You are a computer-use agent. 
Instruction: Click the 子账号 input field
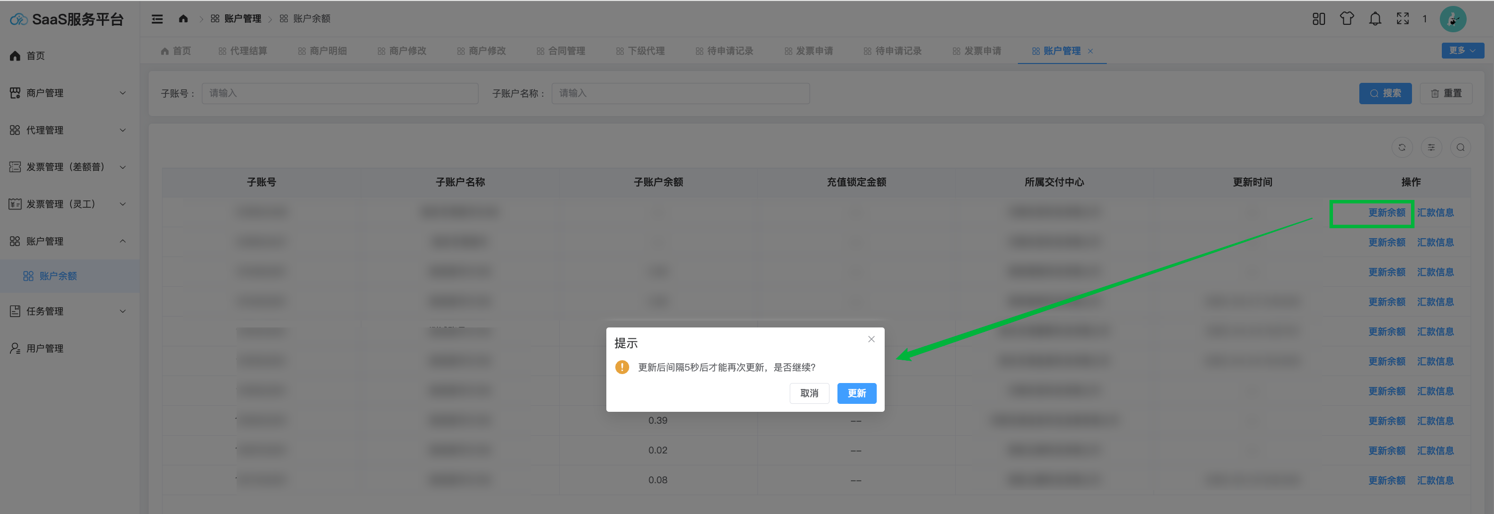point(340,94)
